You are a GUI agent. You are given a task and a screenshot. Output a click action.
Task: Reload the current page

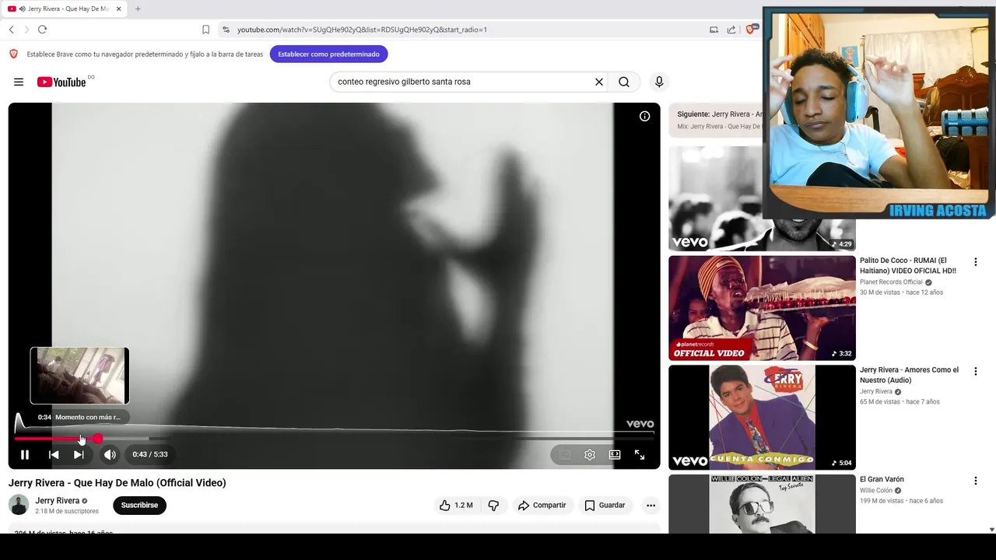click(x=42, y=30)
